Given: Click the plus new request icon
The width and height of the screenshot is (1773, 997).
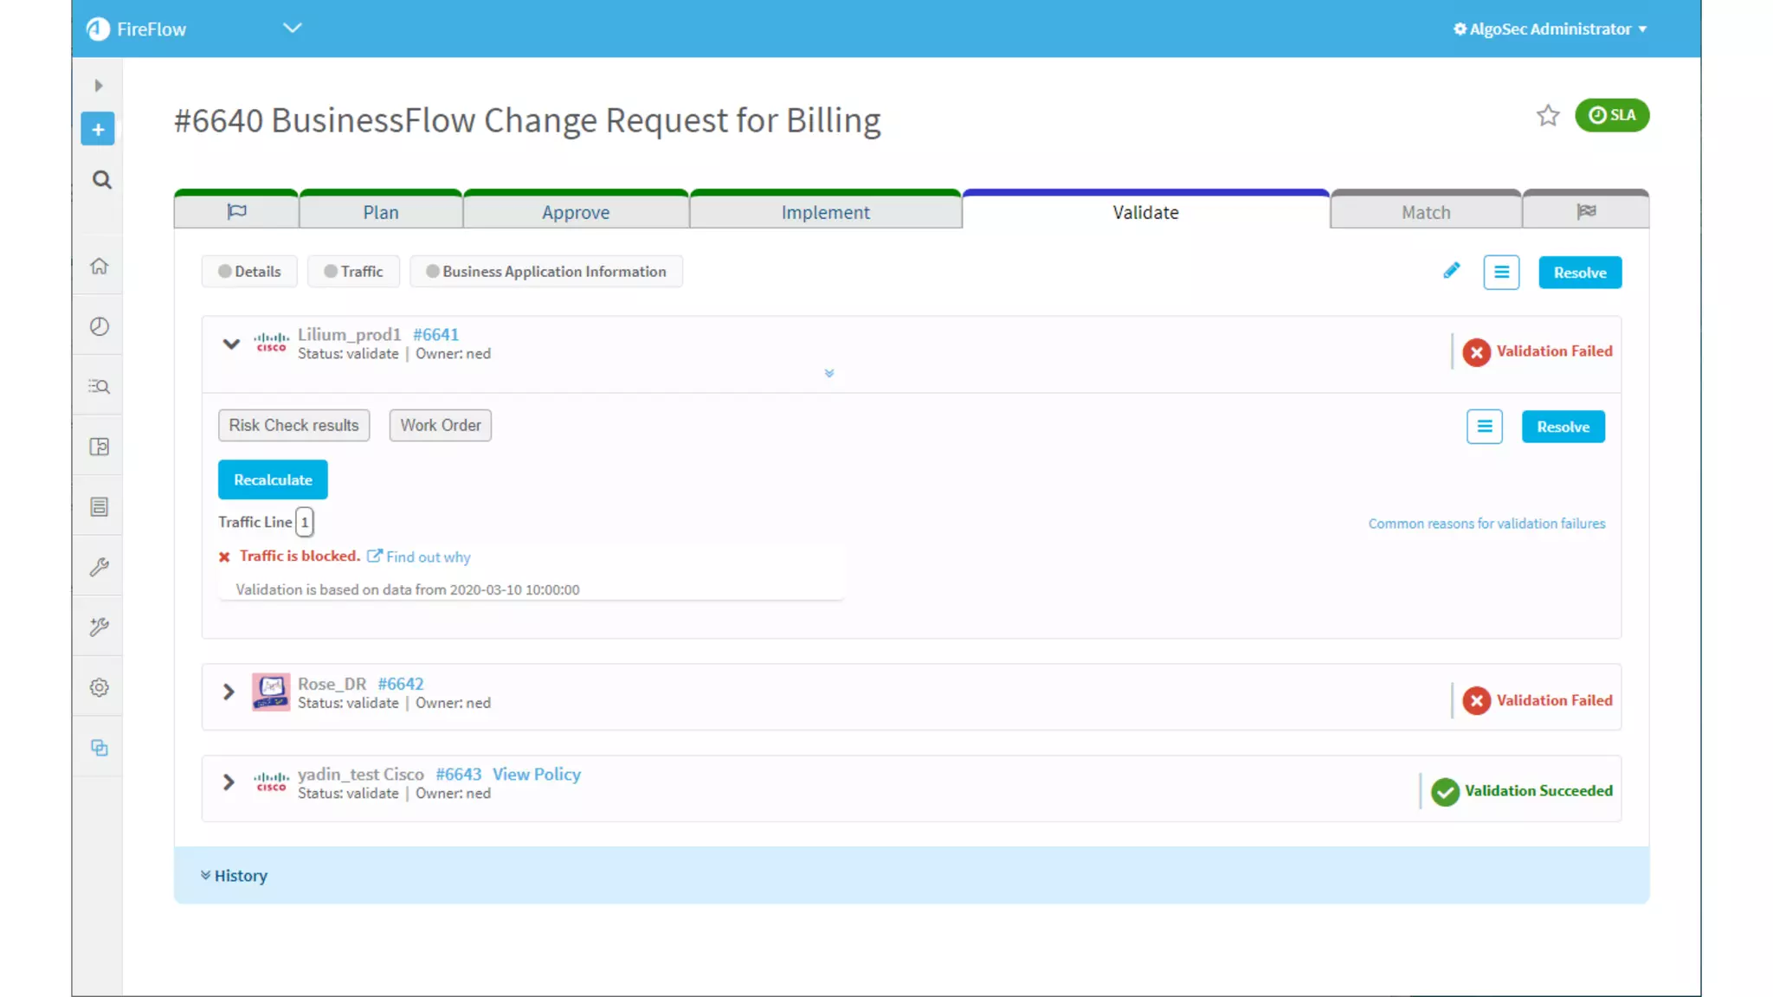Looking at the screenshot, I should click(x=98, y=129).
